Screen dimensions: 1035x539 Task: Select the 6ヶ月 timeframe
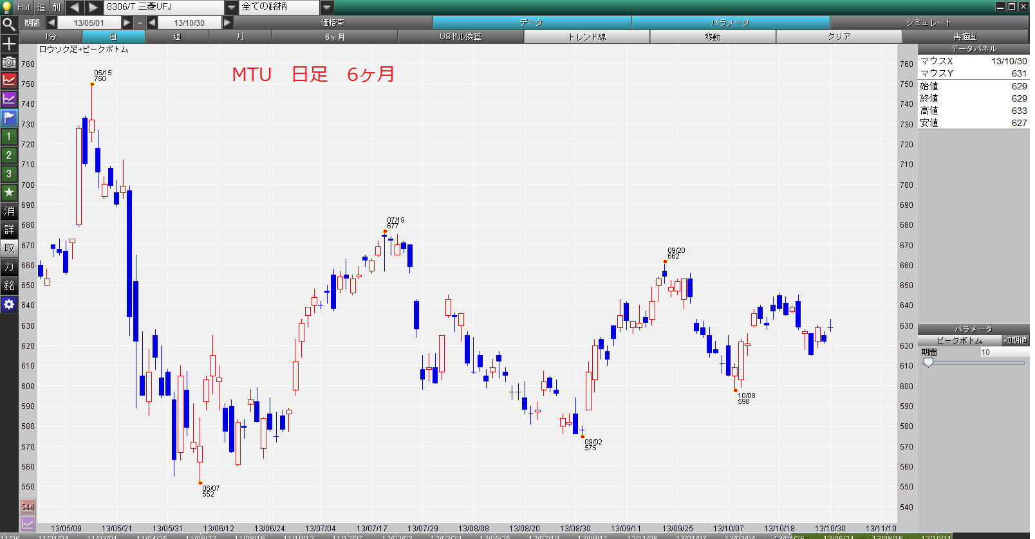pos(335,37)
